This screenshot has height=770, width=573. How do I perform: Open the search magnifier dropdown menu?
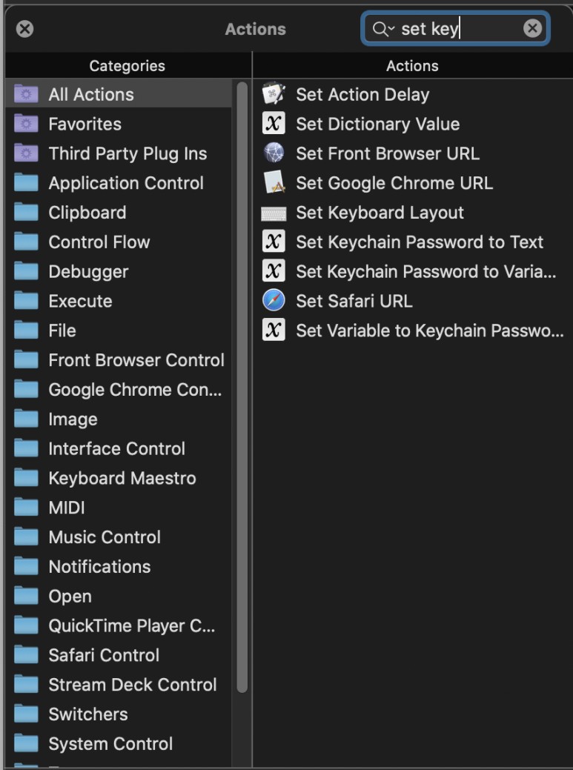[x=383, y=29]
